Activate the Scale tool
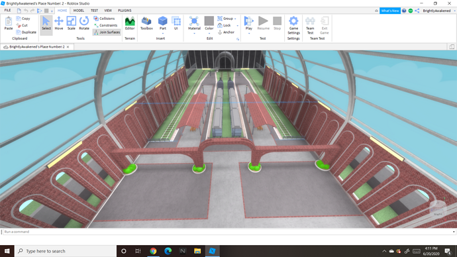Viewport: 457px width, 257px height. 71,23
